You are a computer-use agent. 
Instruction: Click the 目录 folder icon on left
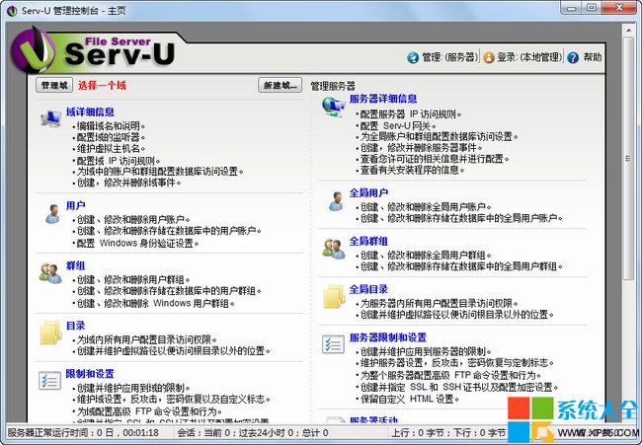[x=49, y=333]
